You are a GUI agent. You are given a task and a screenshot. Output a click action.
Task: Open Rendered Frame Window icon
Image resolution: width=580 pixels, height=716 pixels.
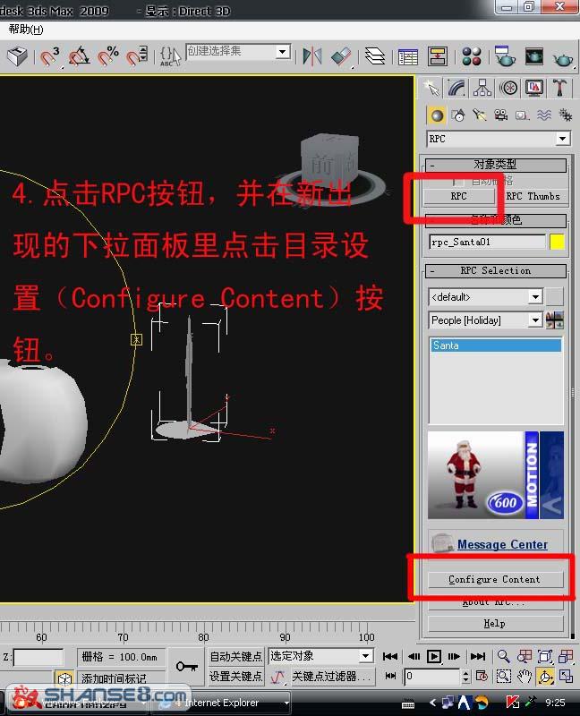(533, 57)
